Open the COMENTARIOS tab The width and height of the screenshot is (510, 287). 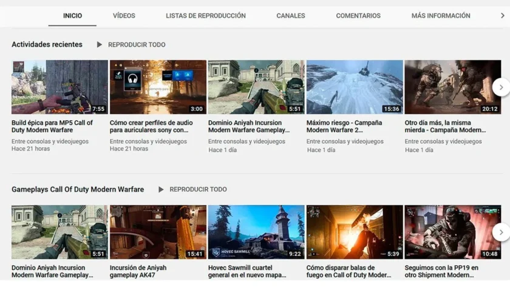(x=358, y=16)
